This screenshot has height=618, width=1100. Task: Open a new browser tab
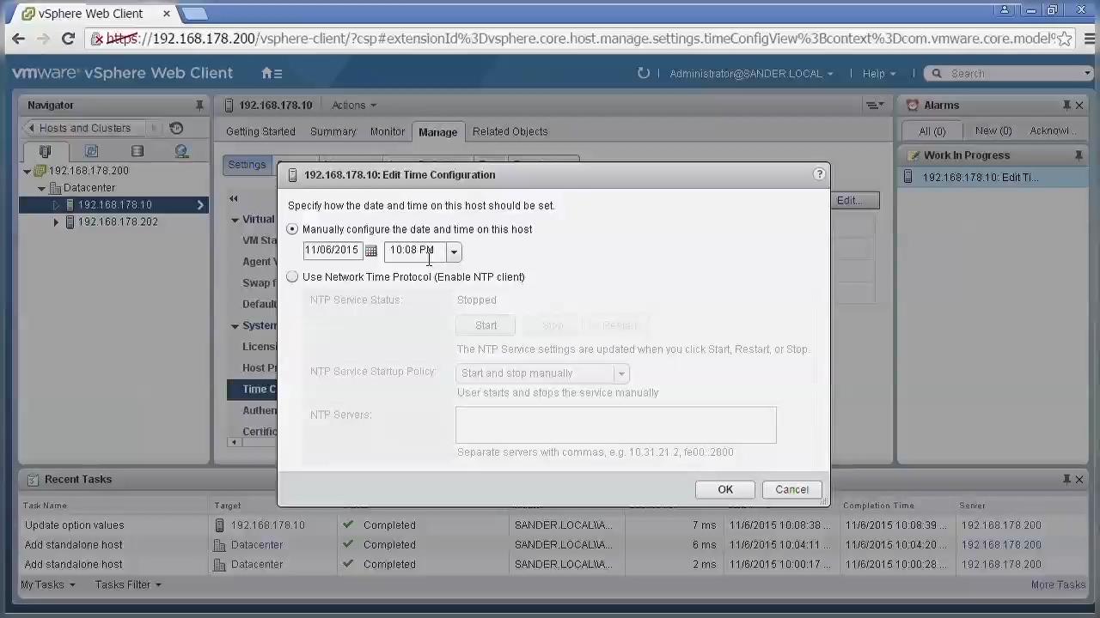point(195,13)
